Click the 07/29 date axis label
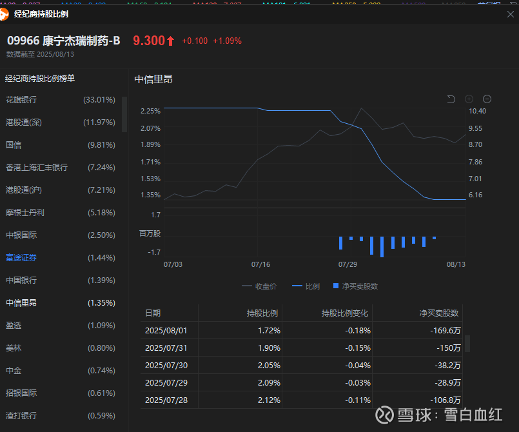 (x=348, y=264)
